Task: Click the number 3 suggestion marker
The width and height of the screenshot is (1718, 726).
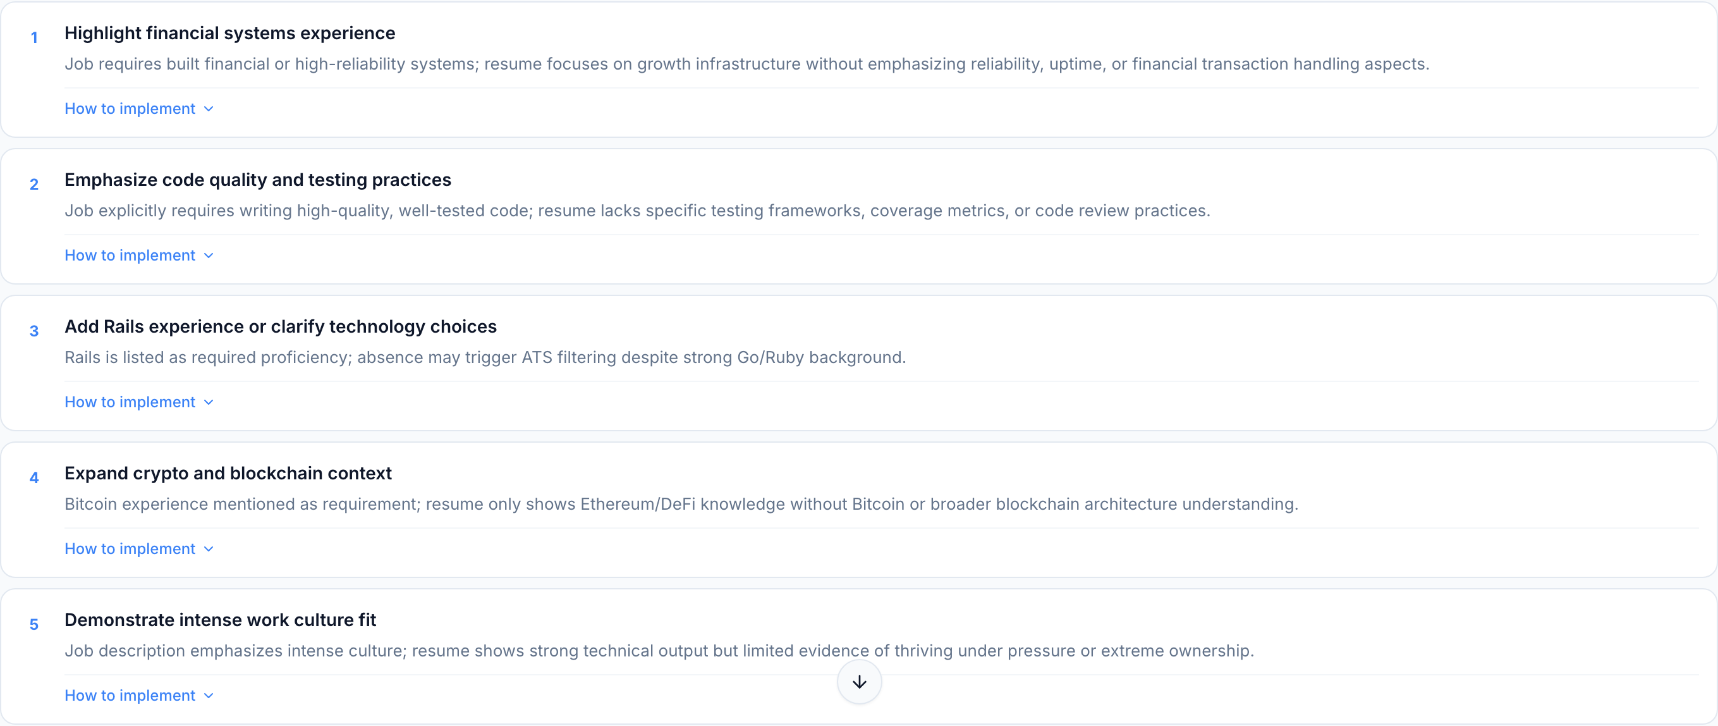Action: coord(34,331)
